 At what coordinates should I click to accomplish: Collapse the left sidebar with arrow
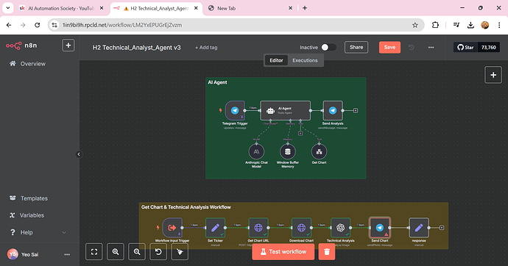point(79,154)
